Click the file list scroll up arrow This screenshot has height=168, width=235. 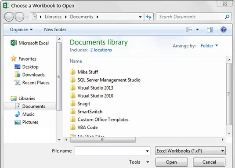(229, 60)
